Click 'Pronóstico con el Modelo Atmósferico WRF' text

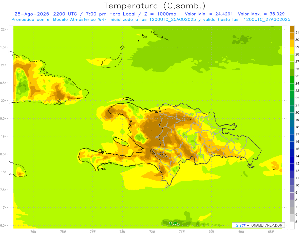[60, 20]
